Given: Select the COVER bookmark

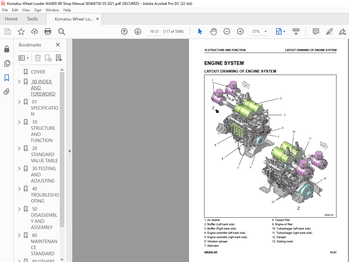Looking at the screenshot, I should [x=38, y=72].
